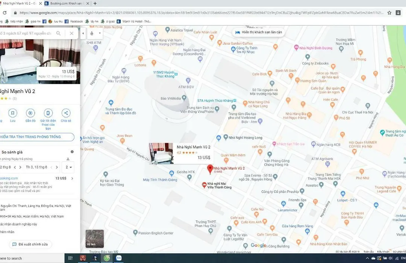Clear the Maps search with the X

(x=71, y=33)
